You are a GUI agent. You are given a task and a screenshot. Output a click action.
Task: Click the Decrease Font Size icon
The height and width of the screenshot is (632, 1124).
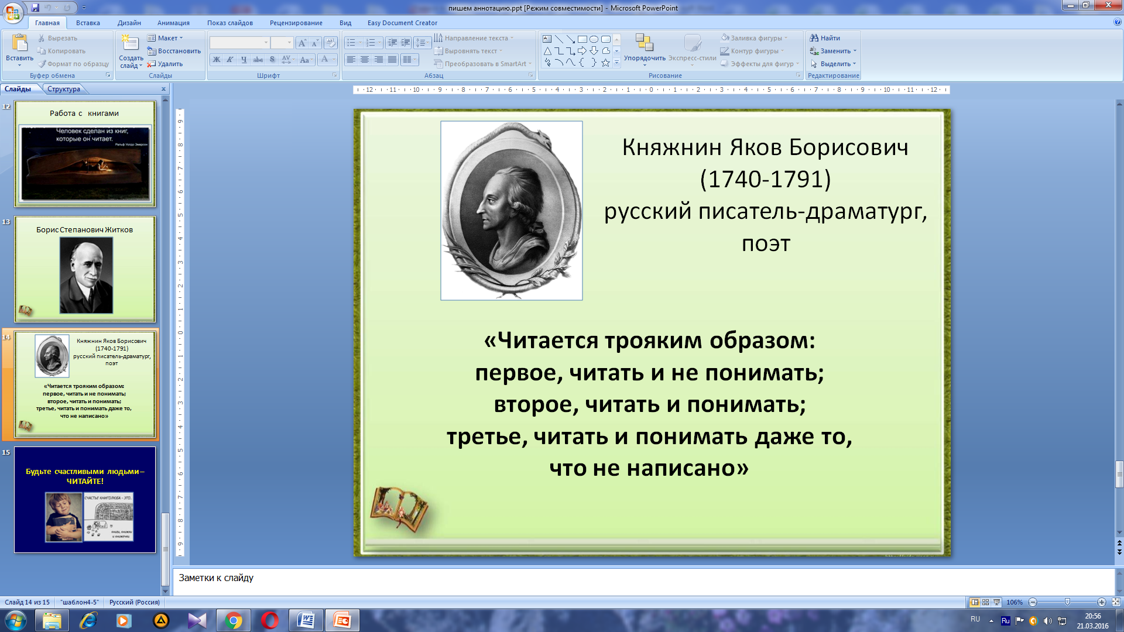(x=315, y=43)
